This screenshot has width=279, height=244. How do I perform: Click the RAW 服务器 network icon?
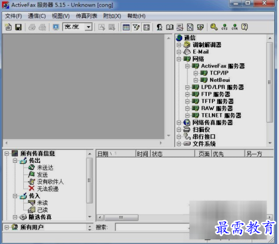195,108
